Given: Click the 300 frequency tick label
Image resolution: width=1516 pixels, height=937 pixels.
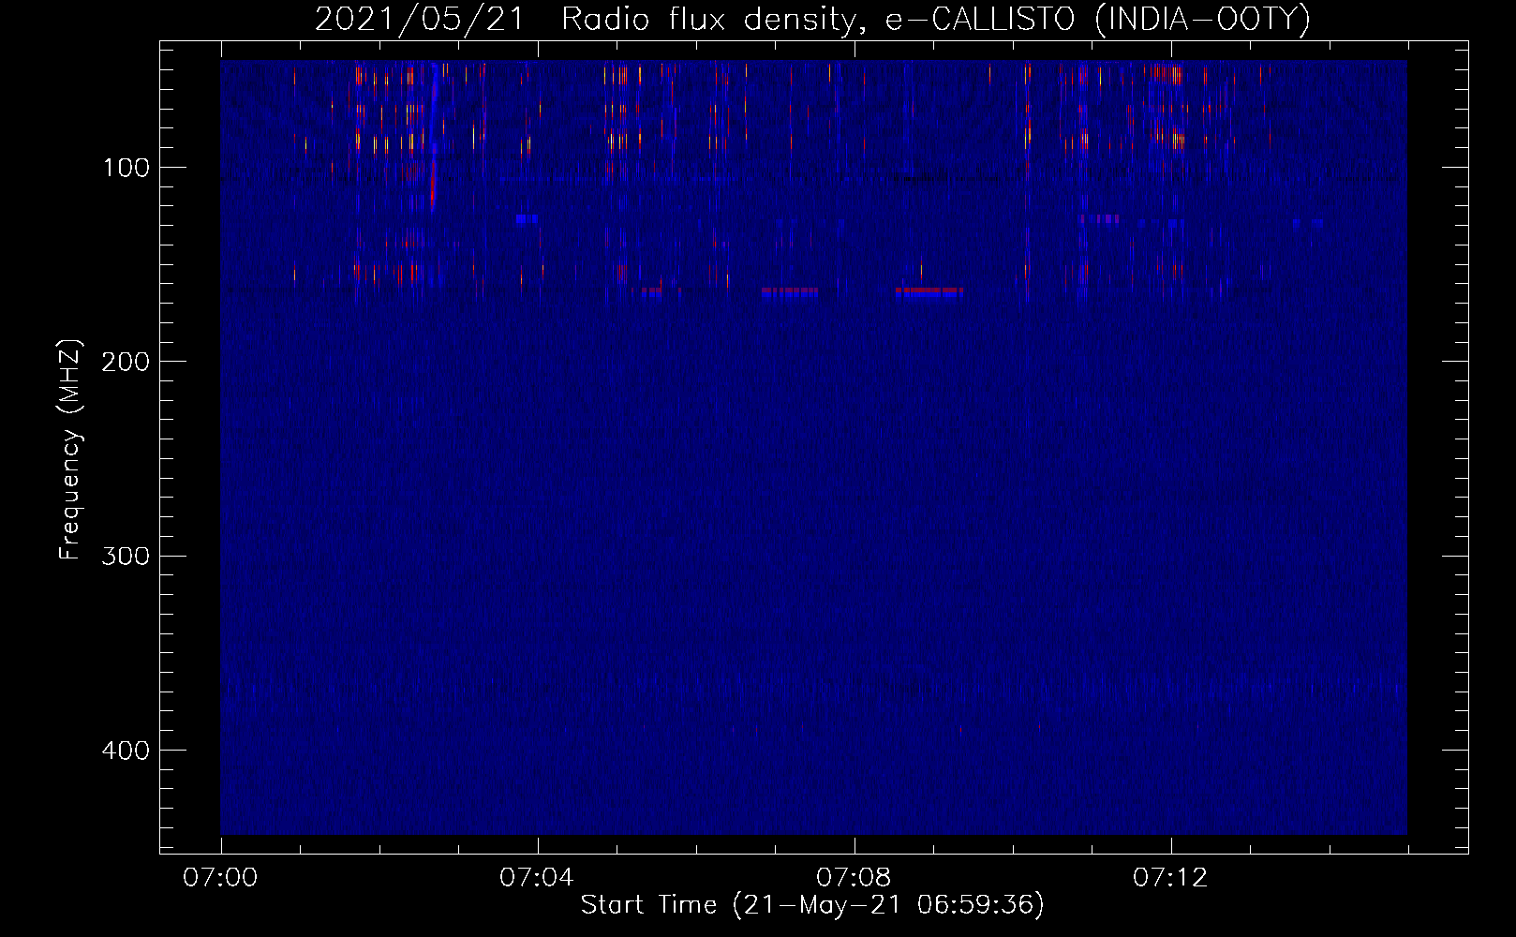Looking at the screenshot, I should 126,557.
